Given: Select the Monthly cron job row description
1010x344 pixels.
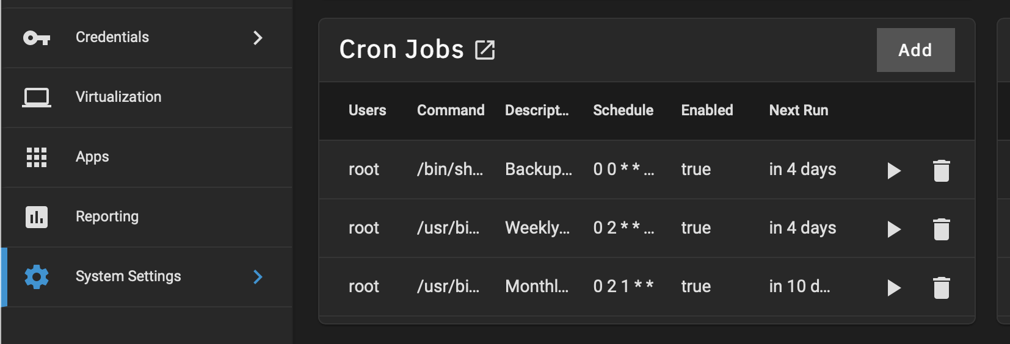Looking at the screenshot, I should tap(537, 287).
